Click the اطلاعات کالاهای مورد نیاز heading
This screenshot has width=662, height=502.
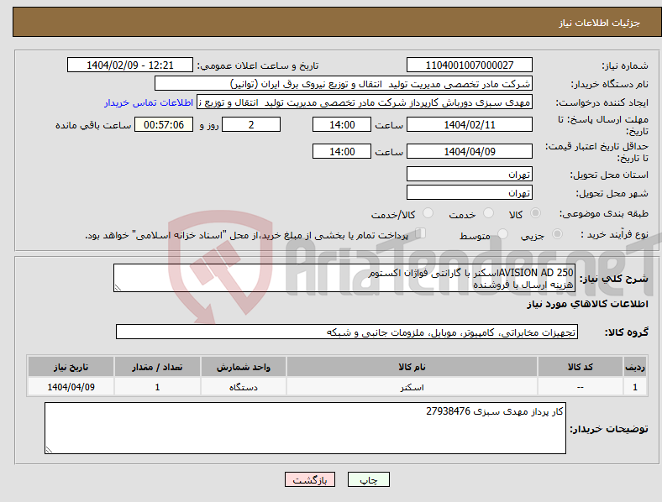click(x=587, y=304)
